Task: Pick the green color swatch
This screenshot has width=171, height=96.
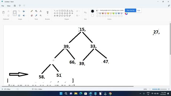Action: [113, 13]
